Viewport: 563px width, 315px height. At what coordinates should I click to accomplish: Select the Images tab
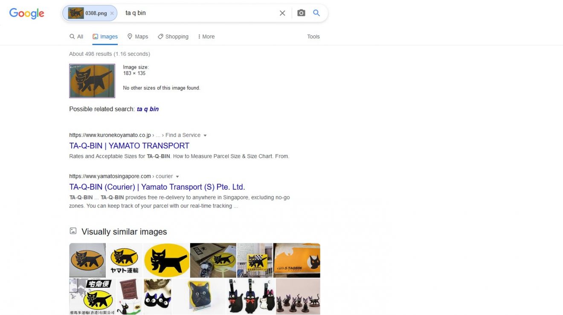[105, 37]
